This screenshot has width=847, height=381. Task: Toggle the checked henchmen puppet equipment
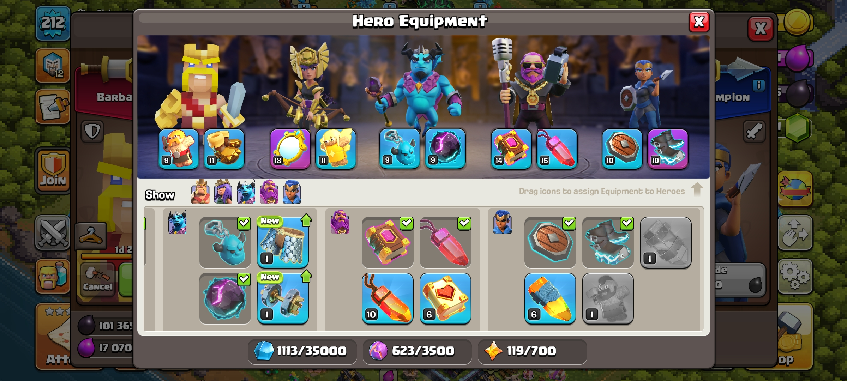225,243
